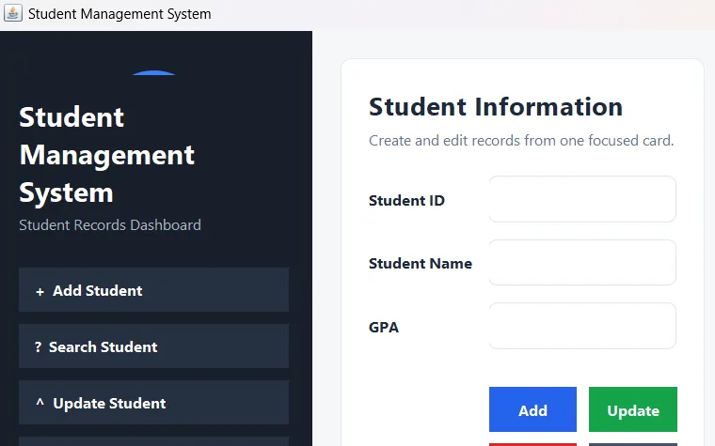
Task: Click the sidebar Student Management System title
Action: point(106,155)
